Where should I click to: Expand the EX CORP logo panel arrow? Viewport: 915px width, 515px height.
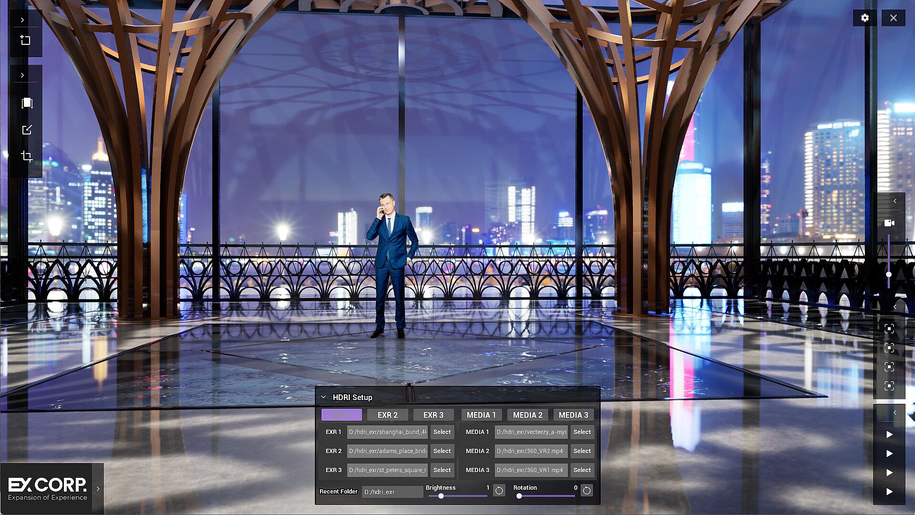point(98,489)
